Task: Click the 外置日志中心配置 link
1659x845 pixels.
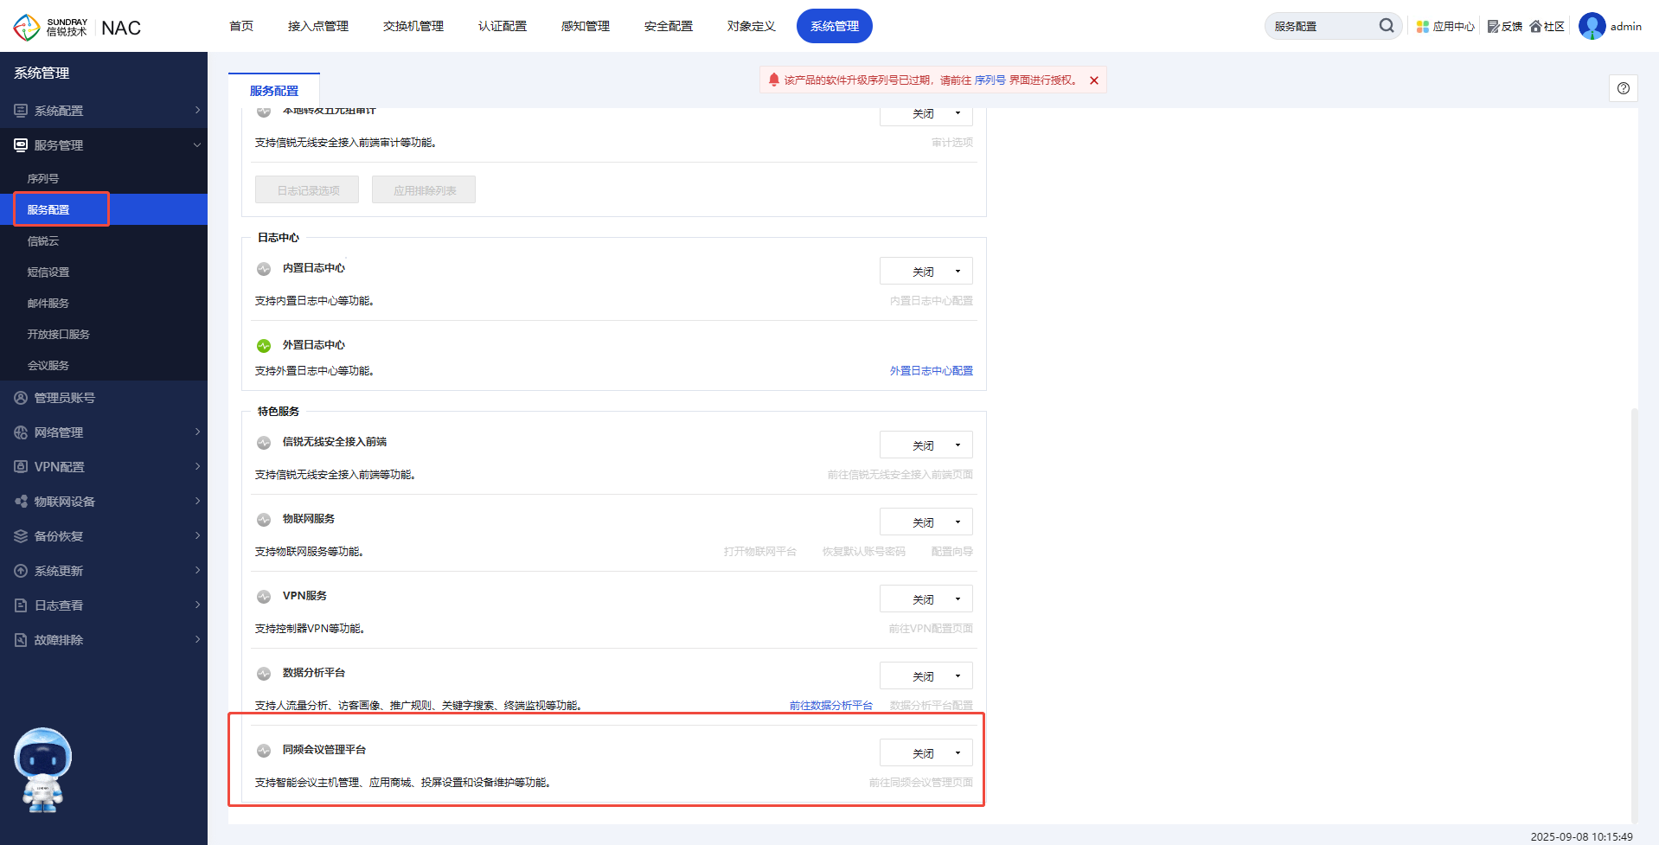Action: (931, 371)
